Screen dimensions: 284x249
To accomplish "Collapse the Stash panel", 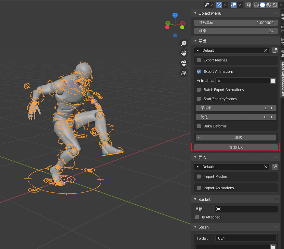I will [195, 227].
